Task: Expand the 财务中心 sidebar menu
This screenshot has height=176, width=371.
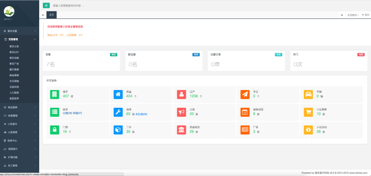Action: click(x=19, y=140)
